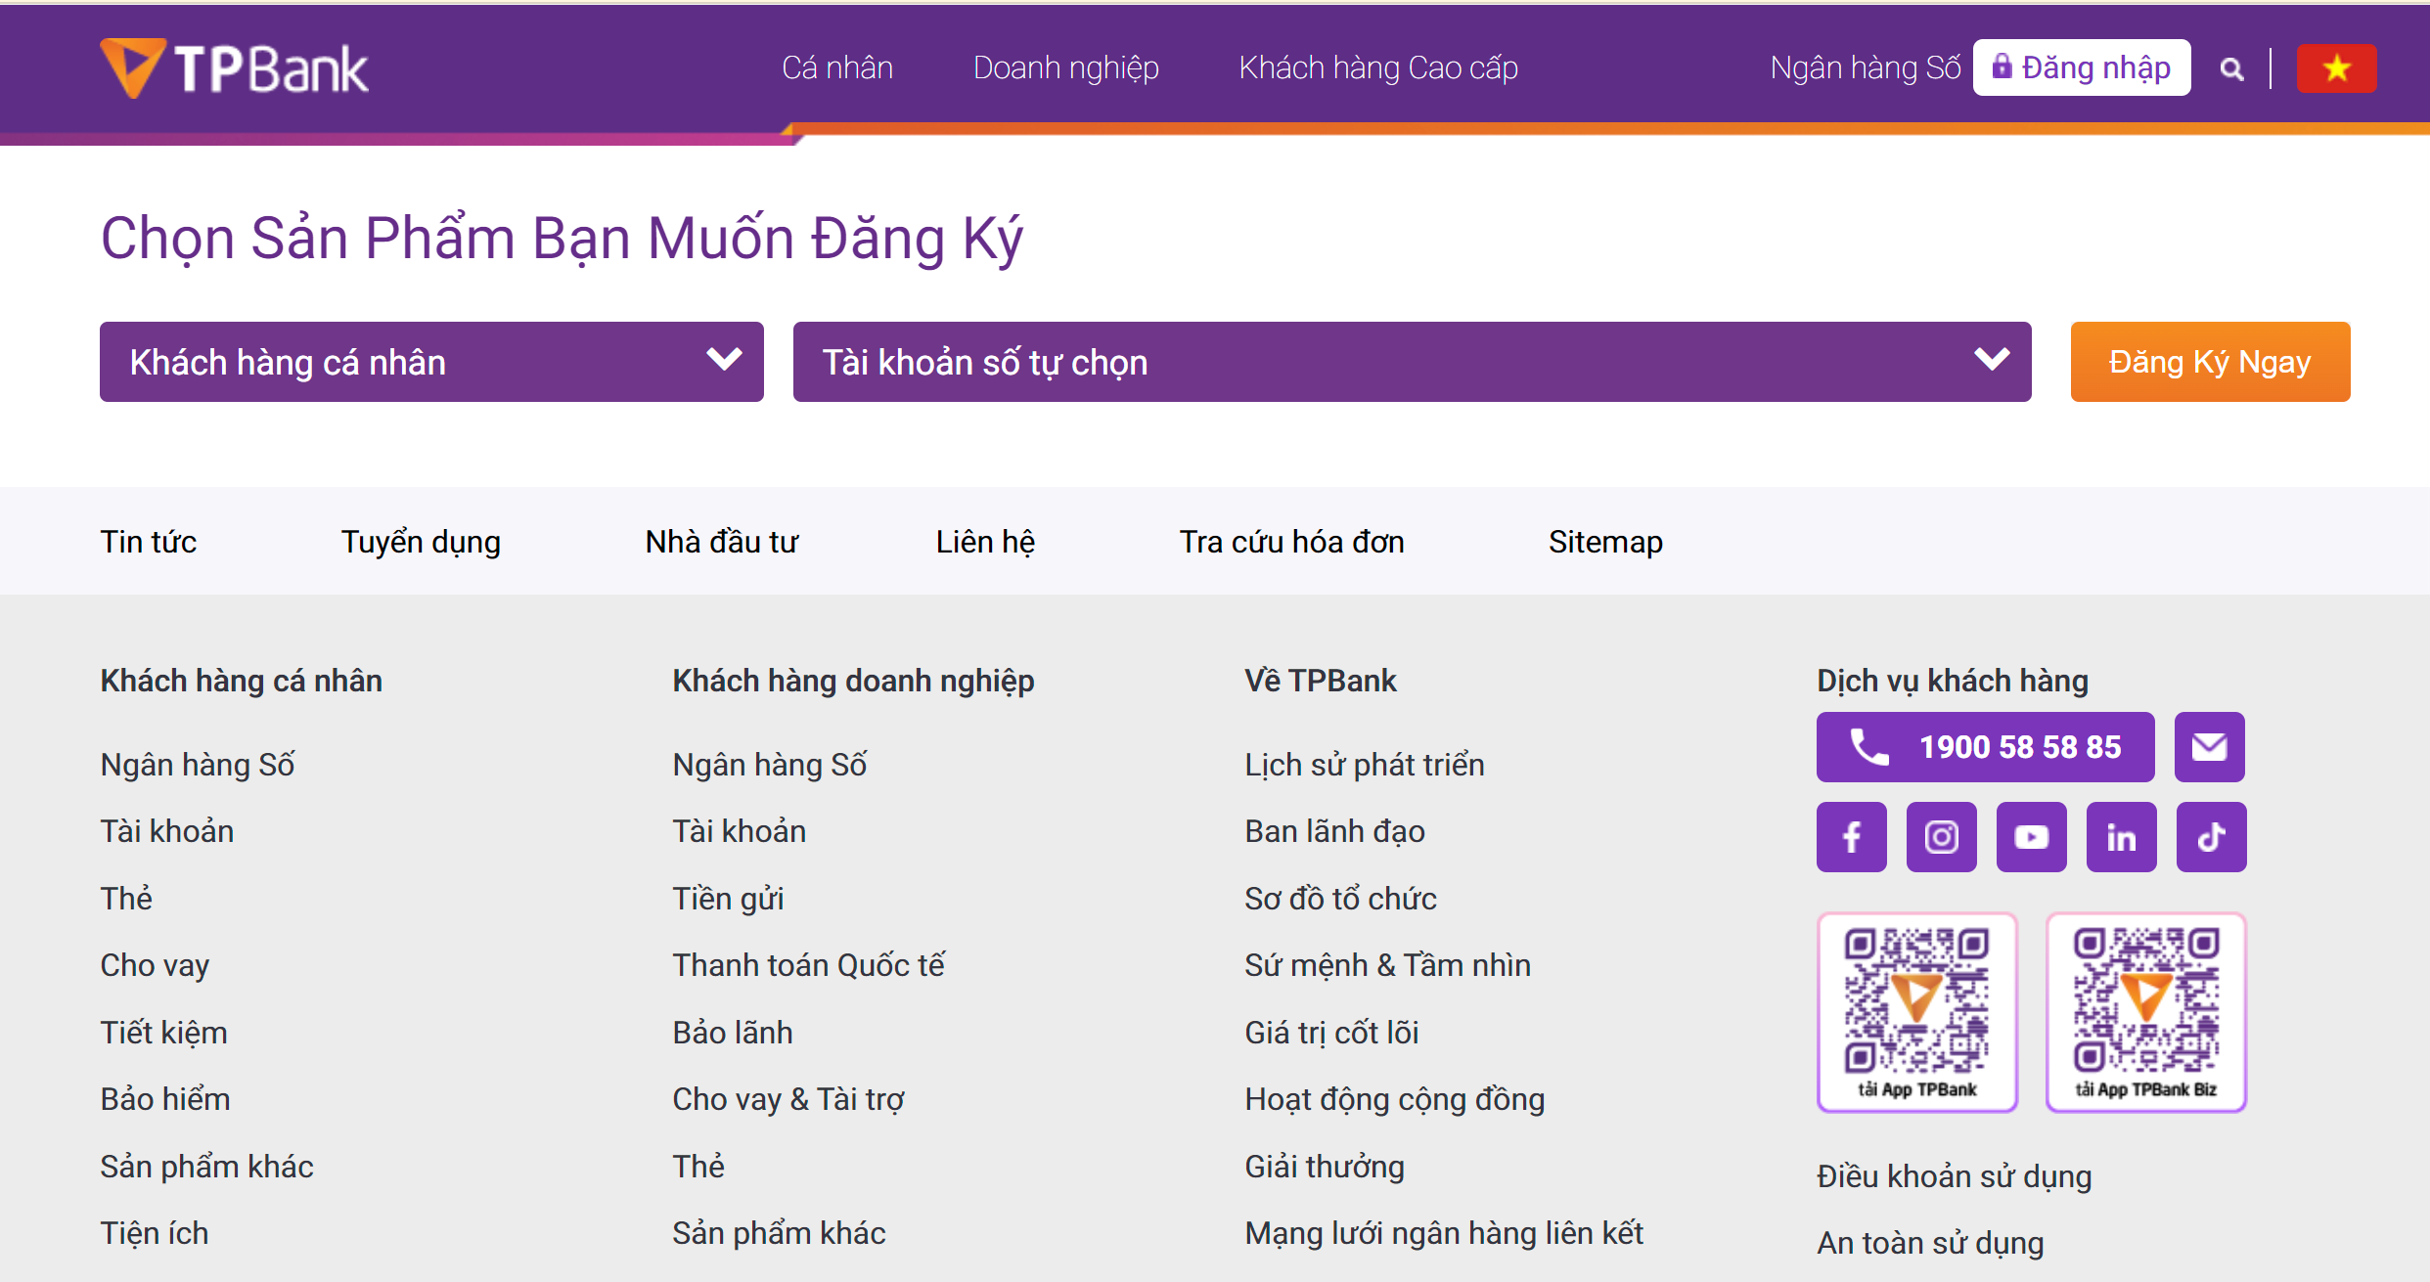Click the 'Khách hàng doanh nghiệp' footer heading
This screenshot has height=1282, width=2430.
click(x=853, y=681)
